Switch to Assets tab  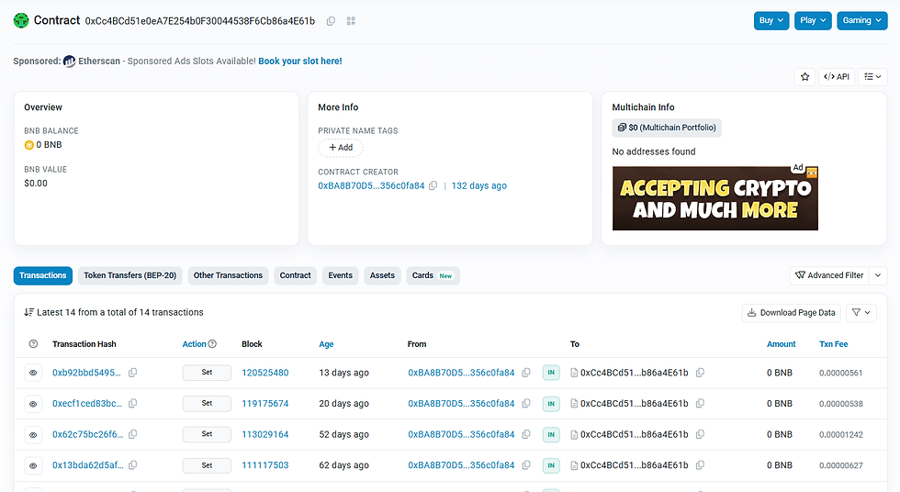(382, 275)
